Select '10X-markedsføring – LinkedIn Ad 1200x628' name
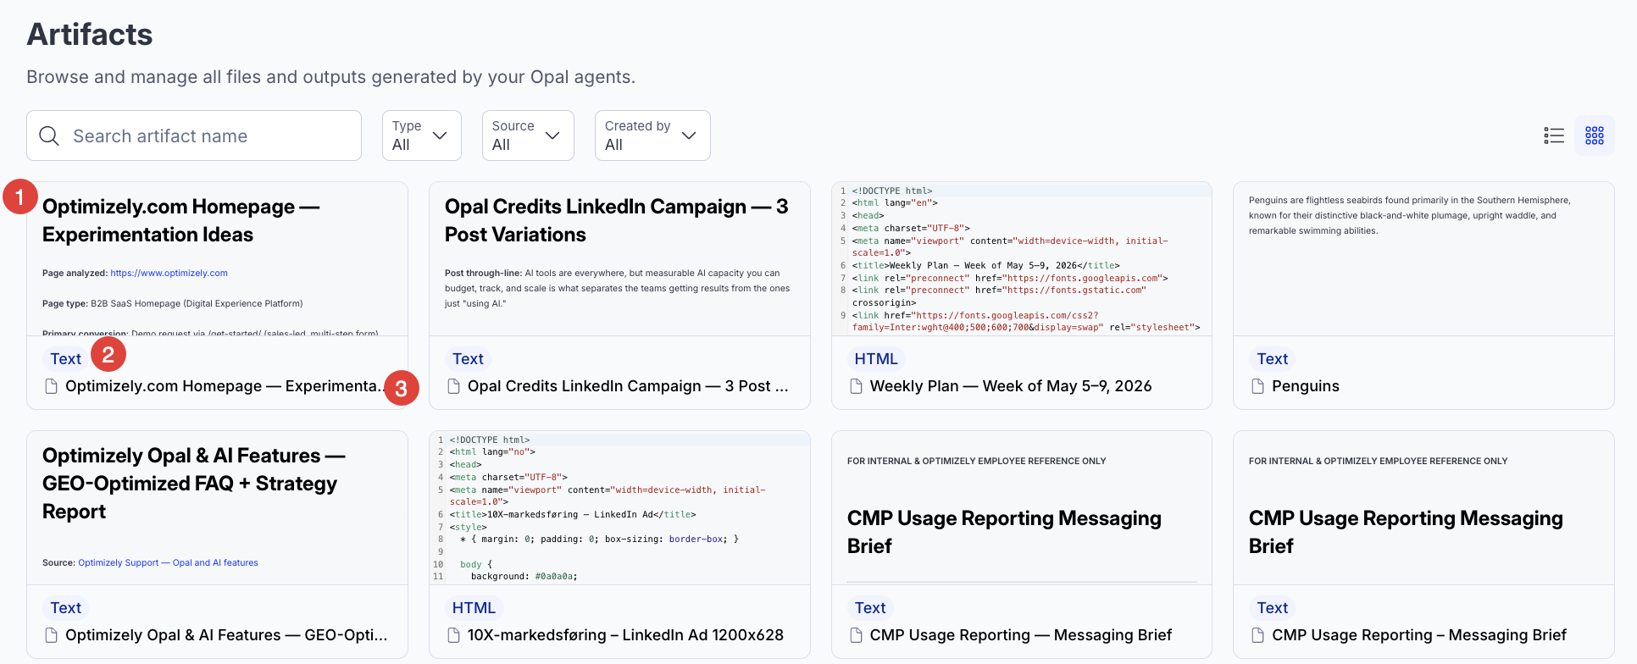This screenshot has width=1637, height=664. point(625,635)
